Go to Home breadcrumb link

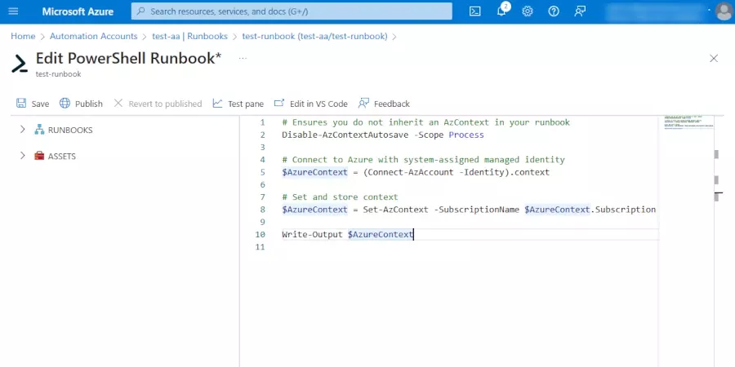[x=23, y=37]
